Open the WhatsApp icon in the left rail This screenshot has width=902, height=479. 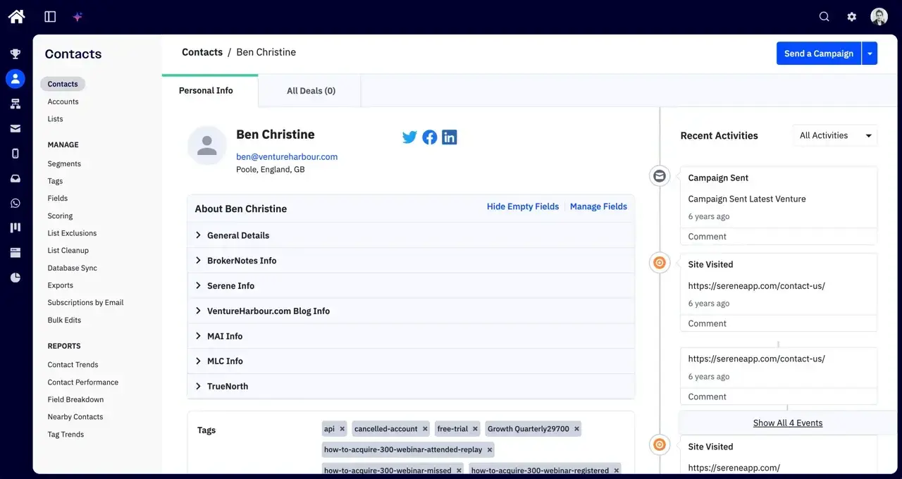pyautogui.click(x=16, y=203)
